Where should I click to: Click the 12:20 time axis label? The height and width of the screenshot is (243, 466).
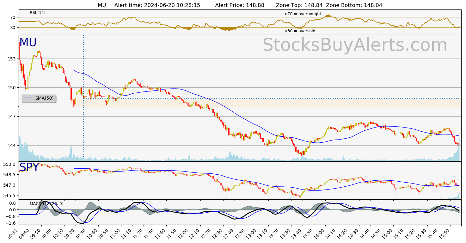(x=206, y=234)
